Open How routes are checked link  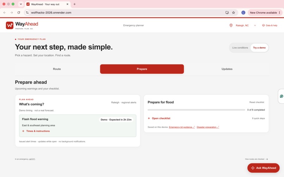[256, 159]
